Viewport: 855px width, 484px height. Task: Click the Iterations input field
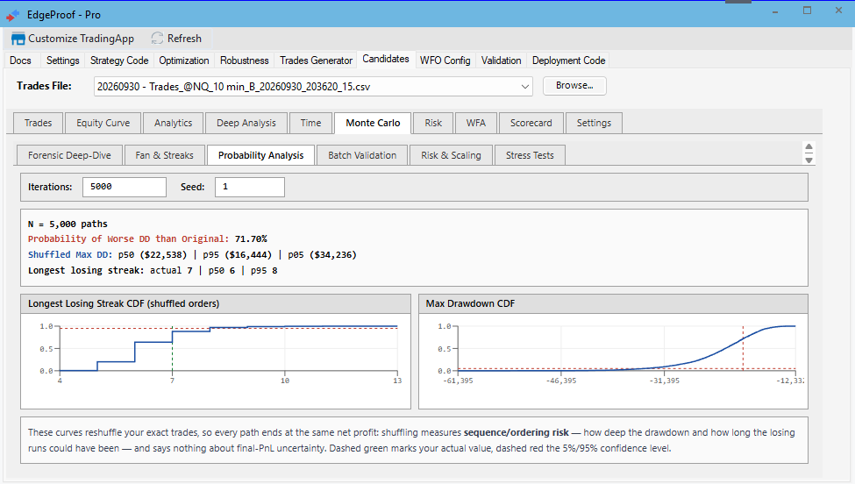(125, 187)
